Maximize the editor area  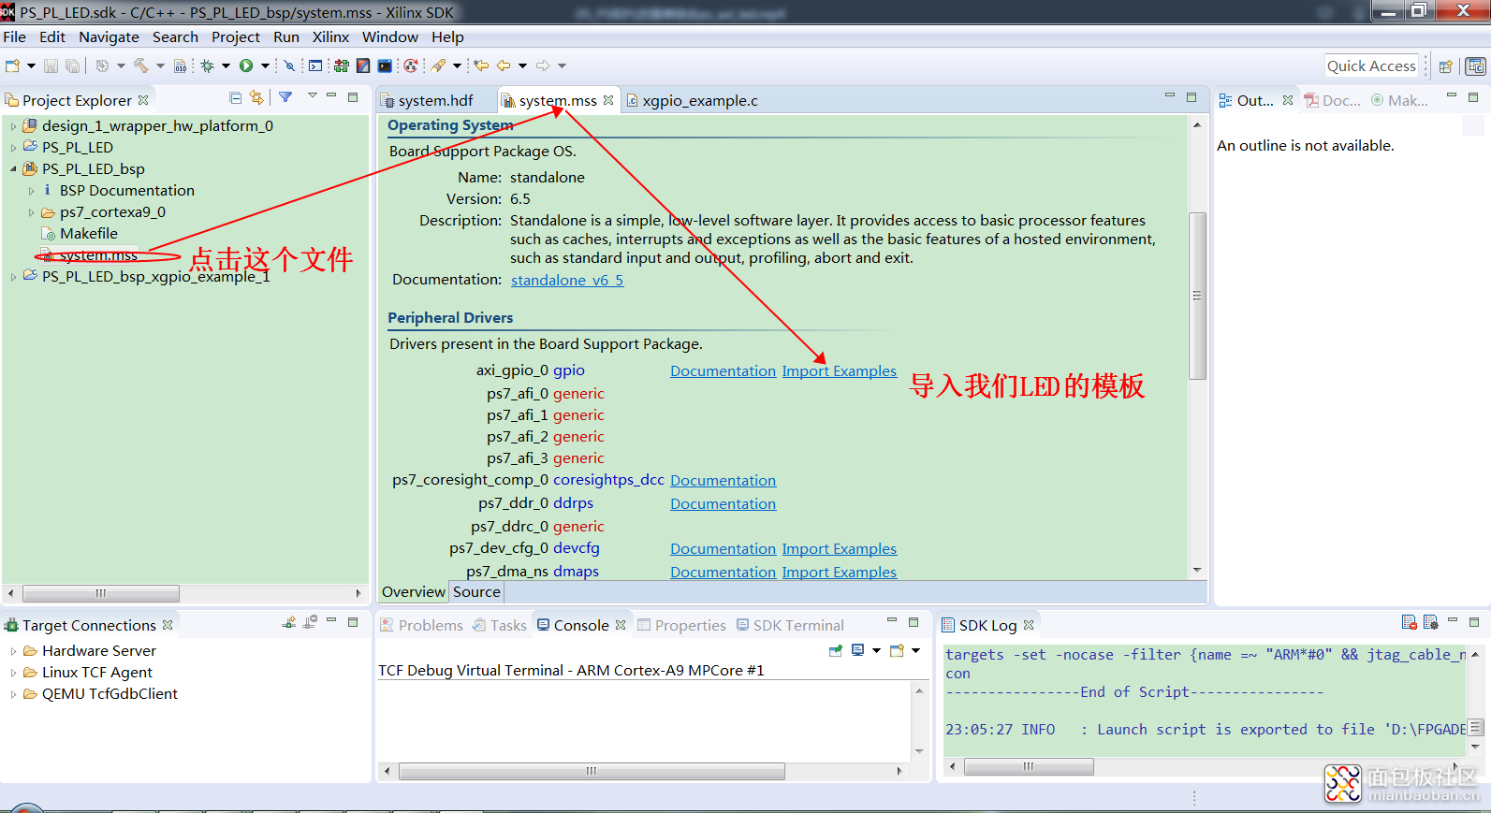1191,96
